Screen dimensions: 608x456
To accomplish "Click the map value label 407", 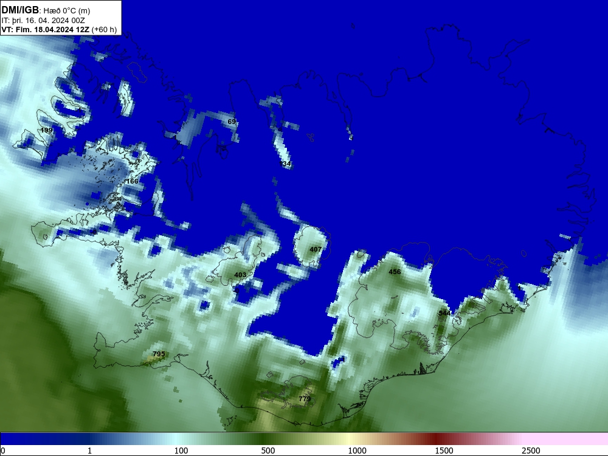I will 316,249.
